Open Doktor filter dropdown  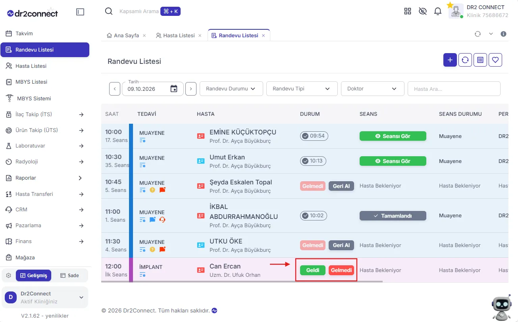coord(373,89)
